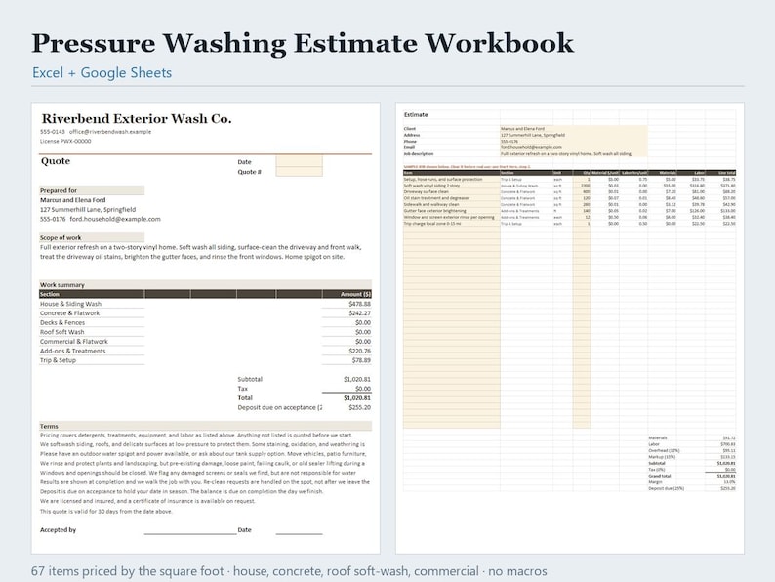Click the $0.00 amount for Decks & Fences

coord(363,322)
